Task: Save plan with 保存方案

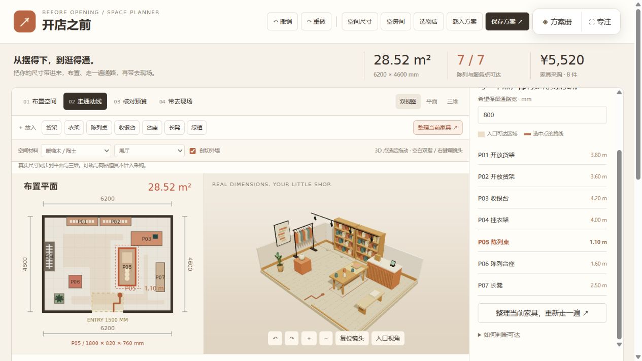Action: 507,22
